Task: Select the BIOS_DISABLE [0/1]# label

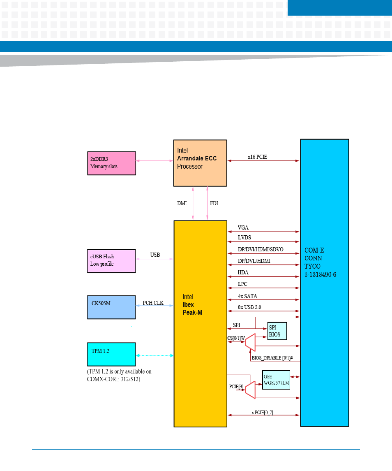Action: click(272, 358)
